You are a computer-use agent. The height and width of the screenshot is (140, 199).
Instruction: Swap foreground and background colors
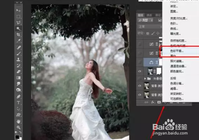click(x=20, y=132)
